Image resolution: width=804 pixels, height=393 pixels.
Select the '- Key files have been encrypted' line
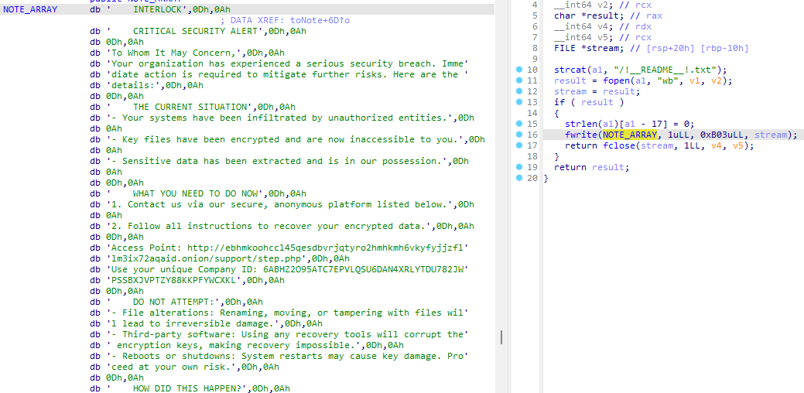click(287, 139)
